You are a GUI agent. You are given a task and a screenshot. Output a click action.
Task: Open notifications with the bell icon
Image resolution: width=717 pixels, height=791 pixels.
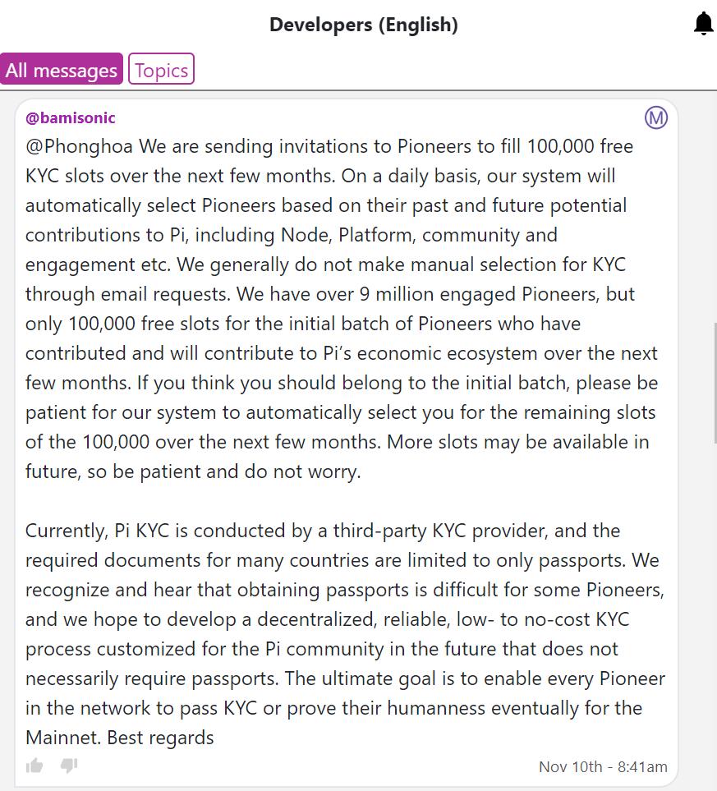(703, 23)
